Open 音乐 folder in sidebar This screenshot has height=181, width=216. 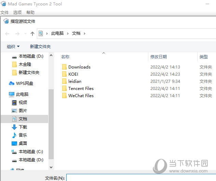pos(19,135)
